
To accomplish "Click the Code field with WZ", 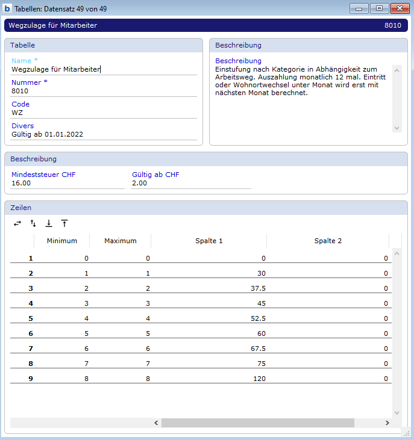I will click(x=103, y=113).
